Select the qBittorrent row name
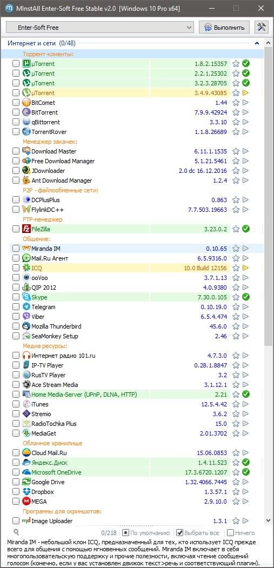Image resolution: width=274 pixels, height=568 pixels. [x=45, y=122]
